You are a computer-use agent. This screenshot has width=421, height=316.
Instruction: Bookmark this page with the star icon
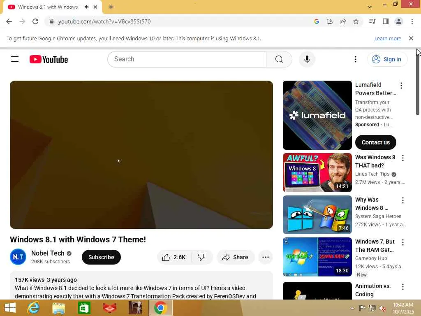[x=356, y=21]
